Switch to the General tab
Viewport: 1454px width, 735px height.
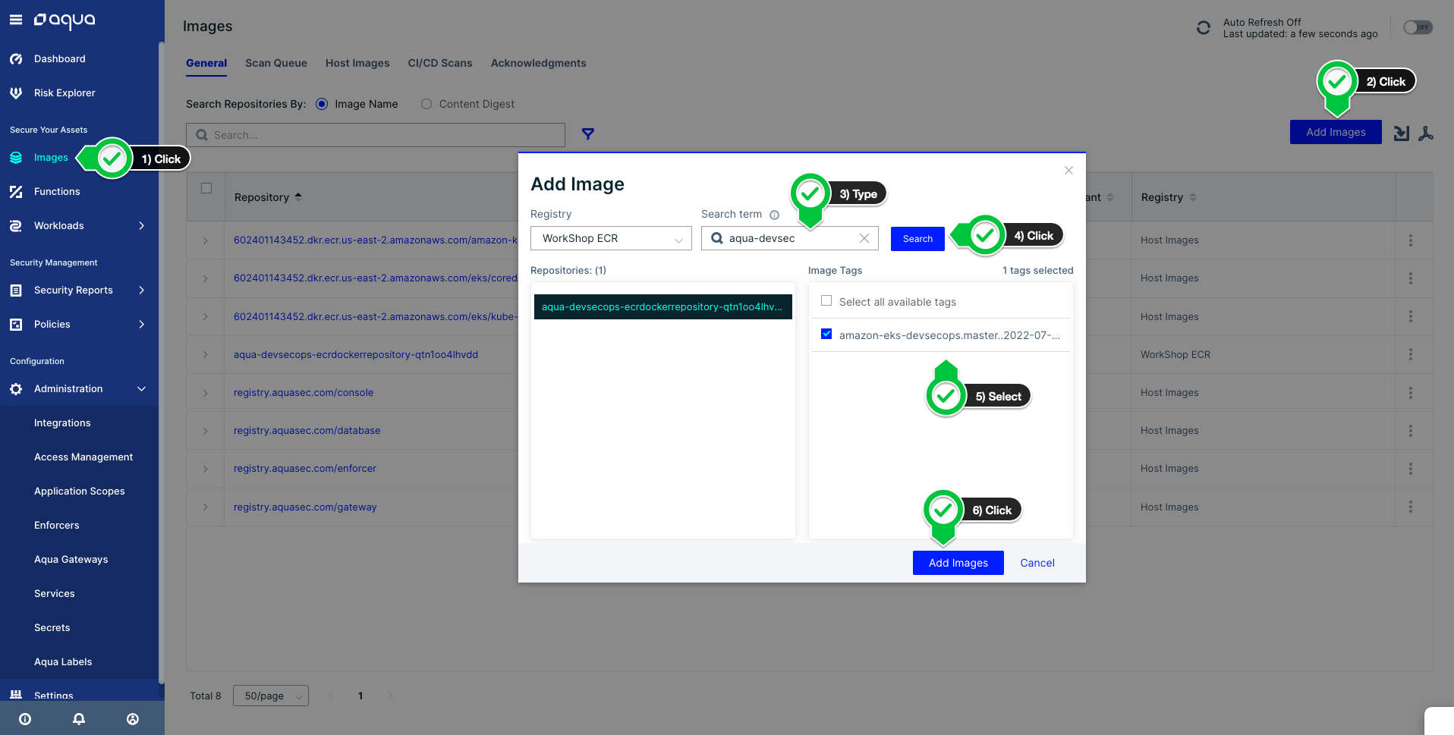[206, 63]
